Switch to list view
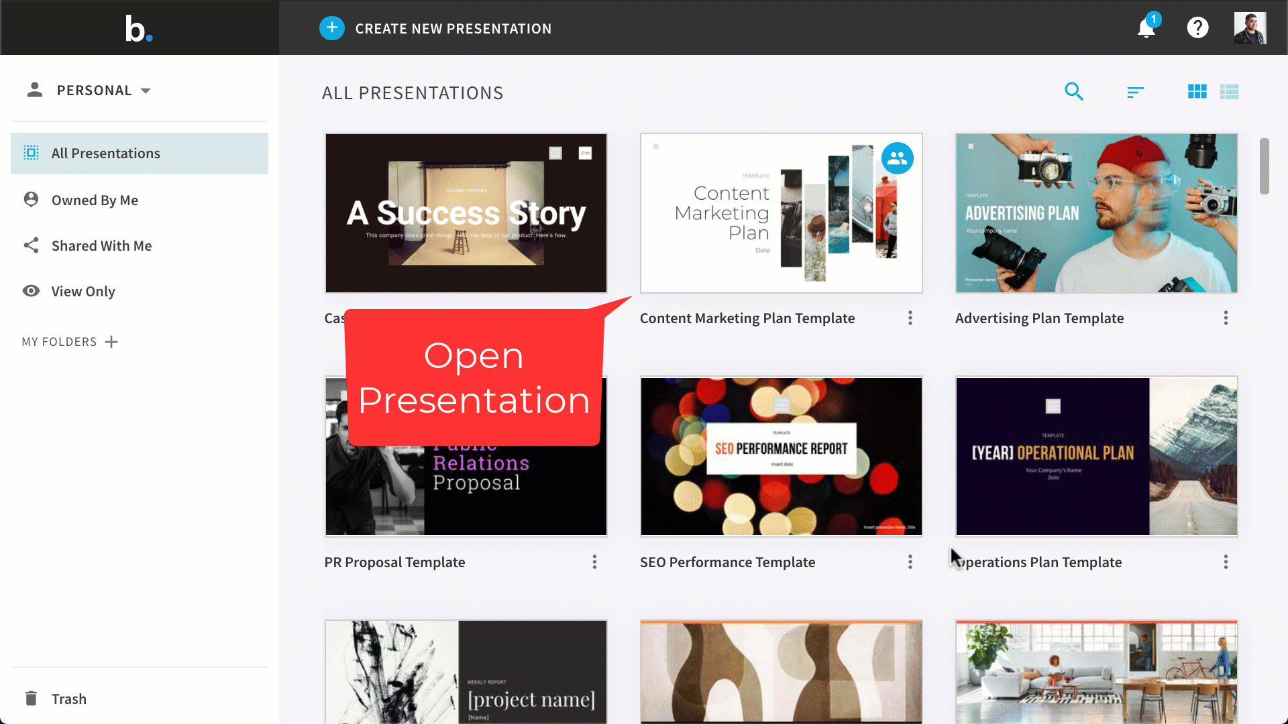Screen dimensions: 1288x724 click(x=1229, y=92)
